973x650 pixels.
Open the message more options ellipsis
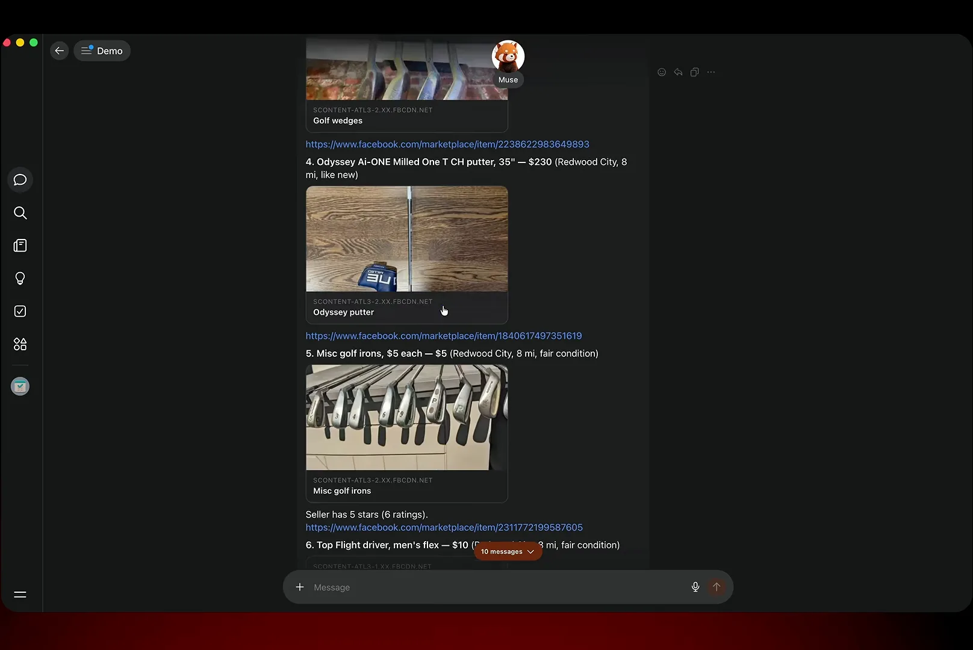coord(711,72)
